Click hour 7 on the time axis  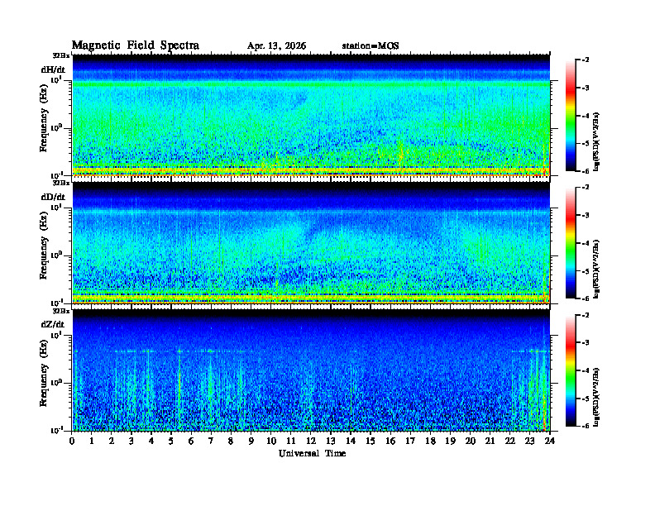211,441
